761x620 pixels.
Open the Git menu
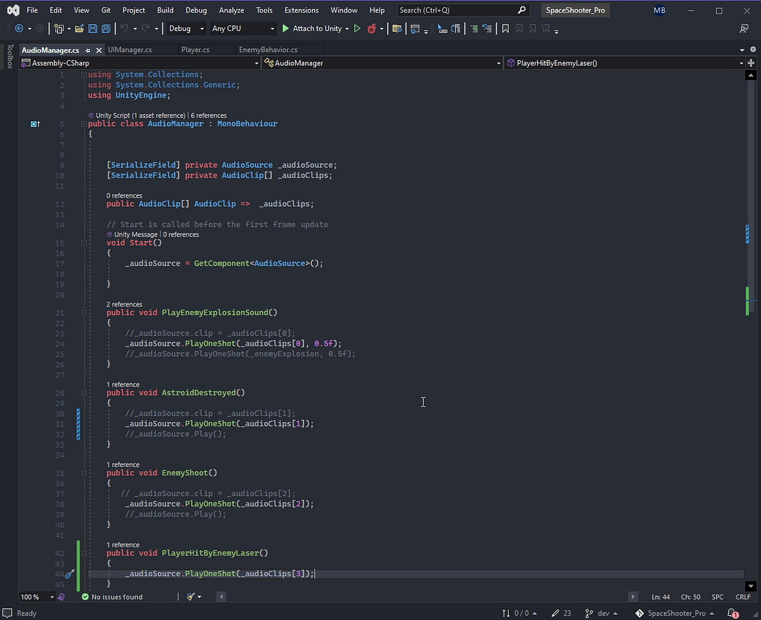(x=106, y=10)
